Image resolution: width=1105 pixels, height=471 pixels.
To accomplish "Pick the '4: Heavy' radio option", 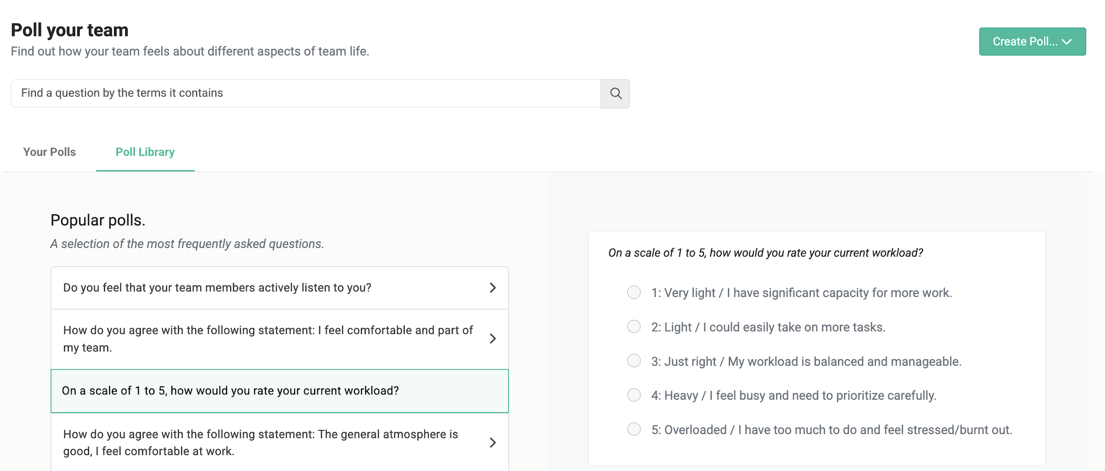I will [634, 395].
